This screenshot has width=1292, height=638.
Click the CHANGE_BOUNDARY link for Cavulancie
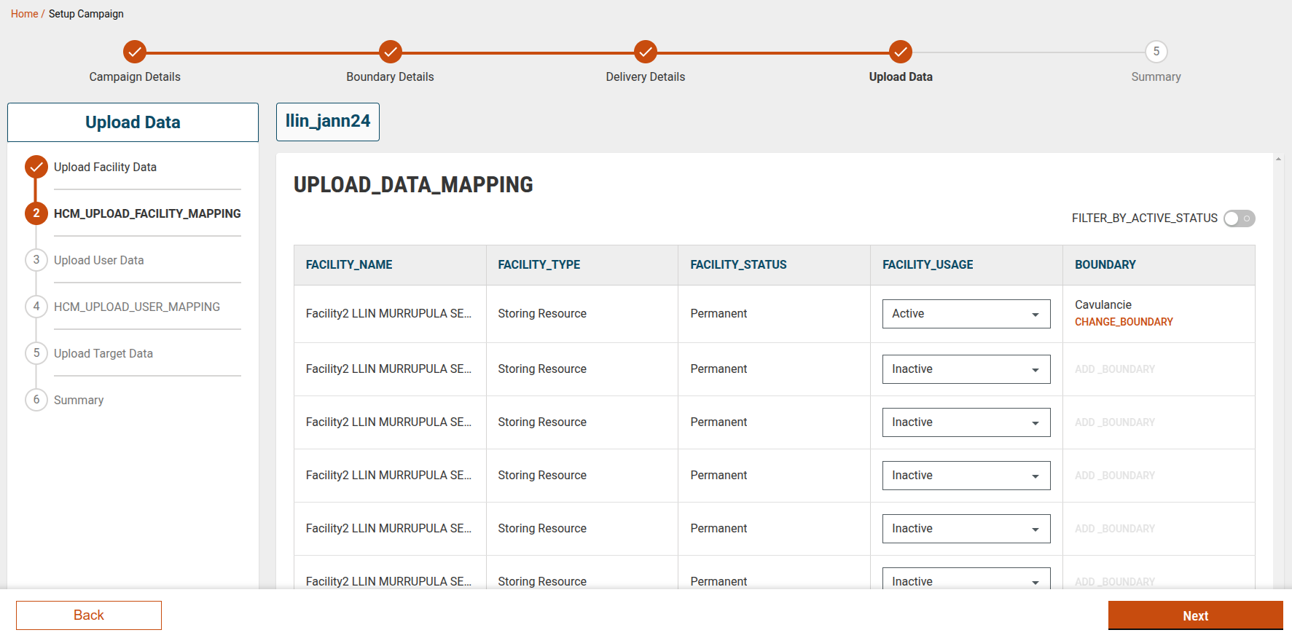tap(1124, 322)
